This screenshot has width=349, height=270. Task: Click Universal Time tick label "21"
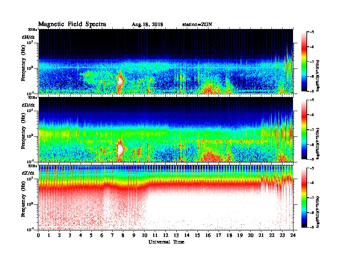[x=261, y=235]
